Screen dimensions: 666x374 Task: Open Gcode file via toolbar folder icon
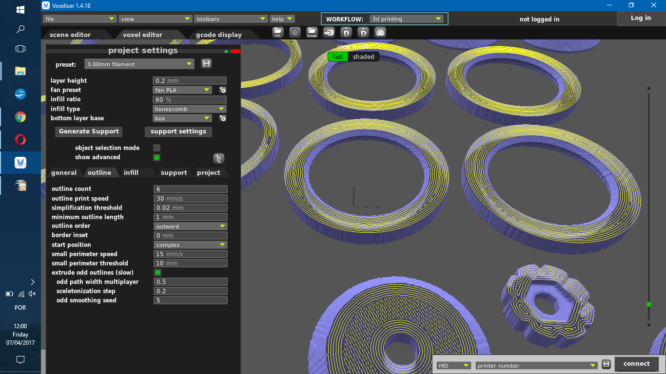pyautogui.click(x=312, y=33)
